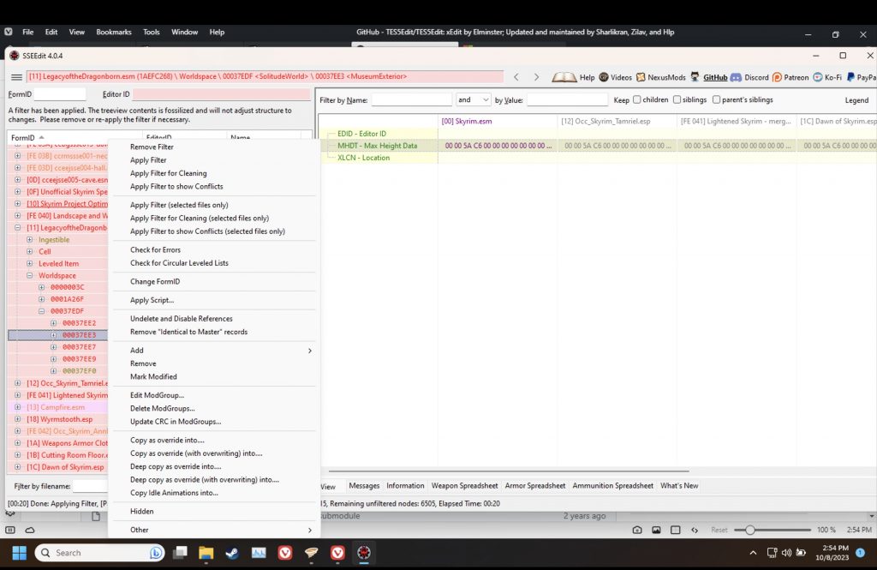Viewport: 877px width, 570px height.
Task: Open the hamburger menu in SSEEdit
Action: click(x=16, y=77)
